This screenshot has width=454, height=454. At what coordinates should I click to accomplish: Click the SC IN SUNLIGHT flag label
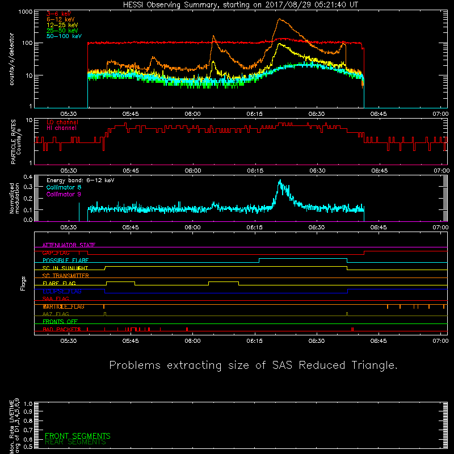coord(65,268)
